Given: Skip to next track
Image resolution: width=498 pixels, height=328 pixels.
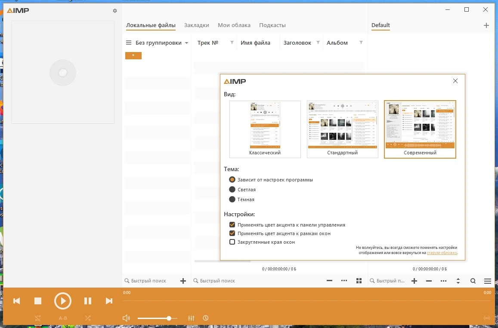Looking at the screenshot, I should [109, 301].
